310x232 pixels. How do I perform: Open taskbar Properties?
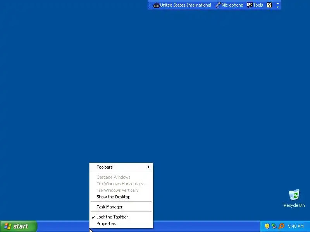121,223
